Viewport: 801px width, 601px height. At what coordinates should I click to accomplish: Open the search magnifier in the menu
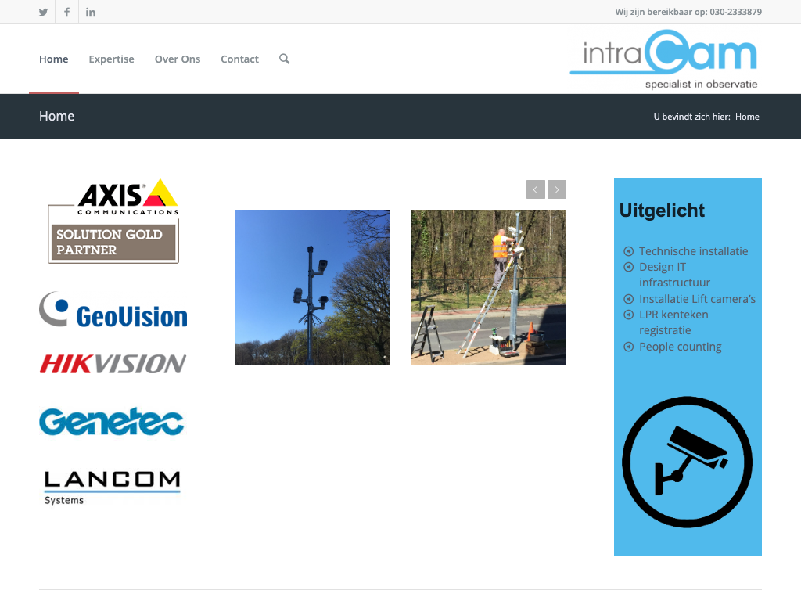coord(285,59)
